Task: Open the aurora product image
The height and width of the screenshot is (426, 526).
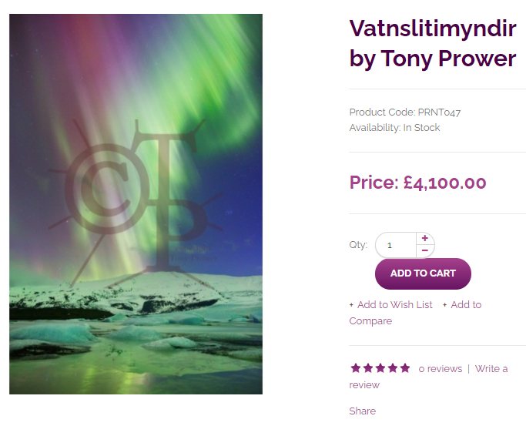Action: point(136,204)
